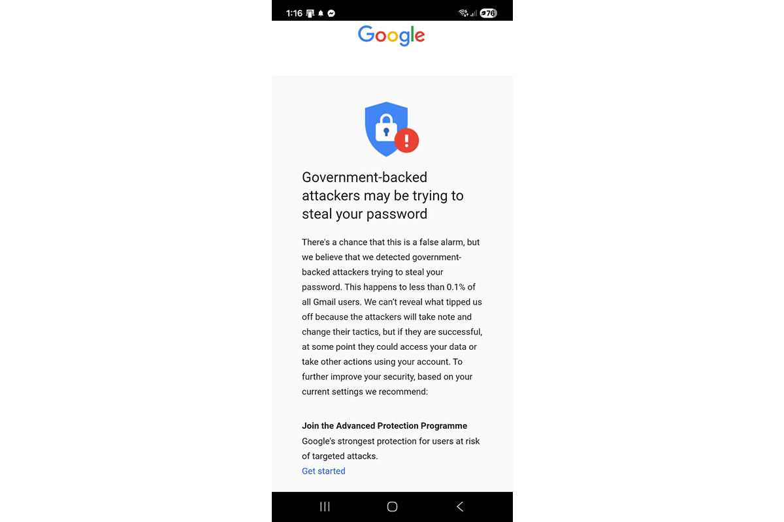Click the Google's strongest protection description text

pos(391,449)
